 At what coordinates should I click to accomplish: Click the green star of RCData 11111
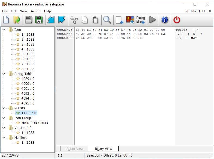(x=18, y=113)
